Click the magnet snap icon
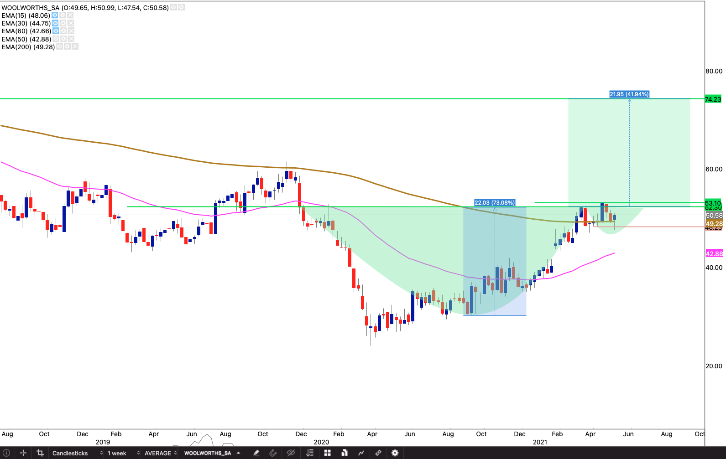This screenshot has width=726, height=459. click(273, 453)
